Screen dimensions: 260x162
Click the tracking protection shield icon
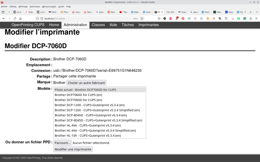coord(37,19)
